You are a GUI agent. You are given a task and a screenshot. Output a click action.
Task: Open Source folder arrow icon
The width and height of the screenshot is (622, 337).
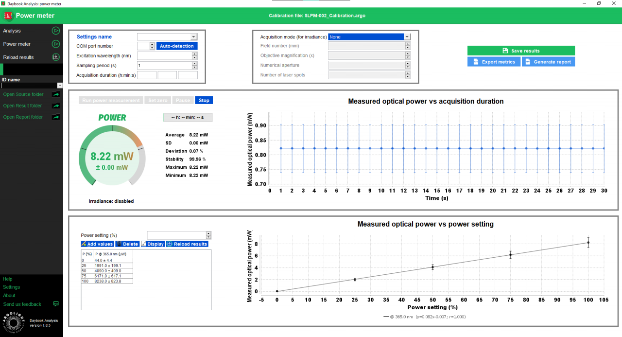56,94
